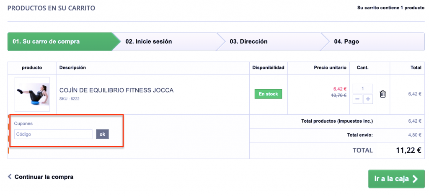Open the fitness cushion product thumbnail
429x196 pixels.
(x=32, y=94)
